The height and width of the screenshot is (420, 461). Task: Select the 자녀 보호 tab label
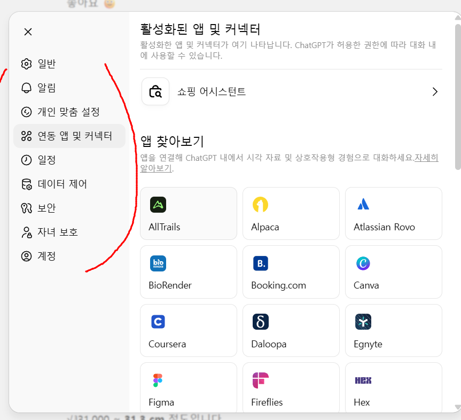coord(58,232)
